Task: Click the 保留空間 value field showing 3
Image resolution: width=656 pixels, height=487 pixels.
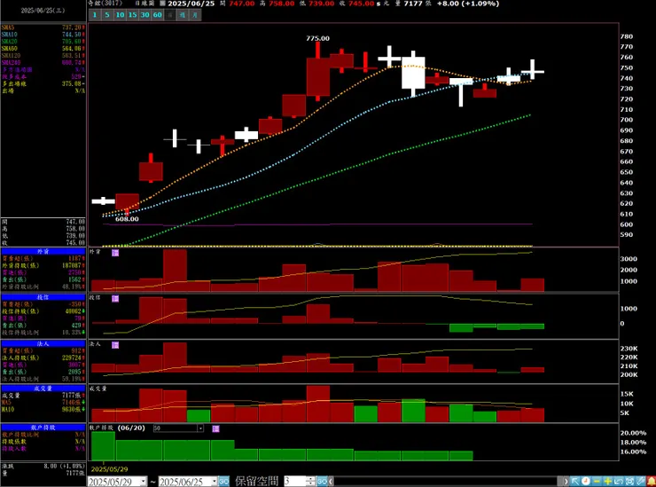Action: coord(295,482)
